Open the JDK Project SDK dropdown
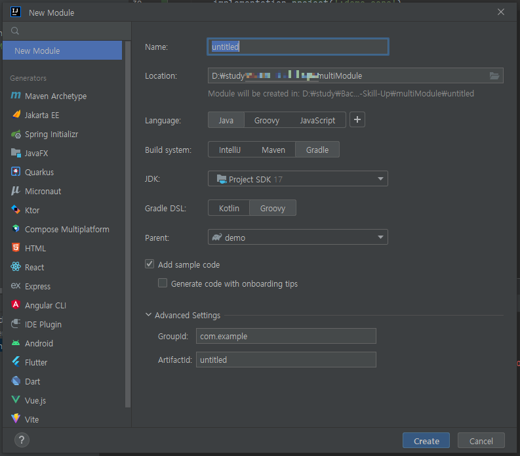 point(298,179)
